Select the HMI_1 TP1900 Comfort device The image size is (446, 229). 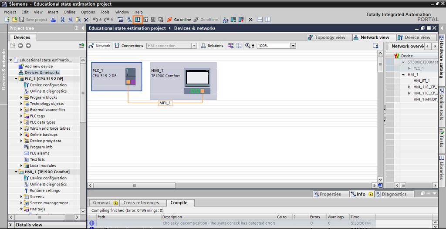(x=183, y=81)
